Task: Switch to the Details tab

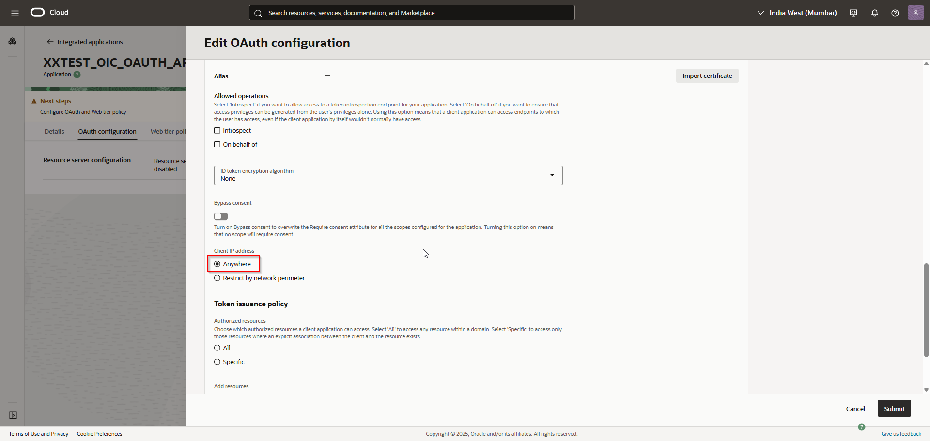Action: [54, 131]
